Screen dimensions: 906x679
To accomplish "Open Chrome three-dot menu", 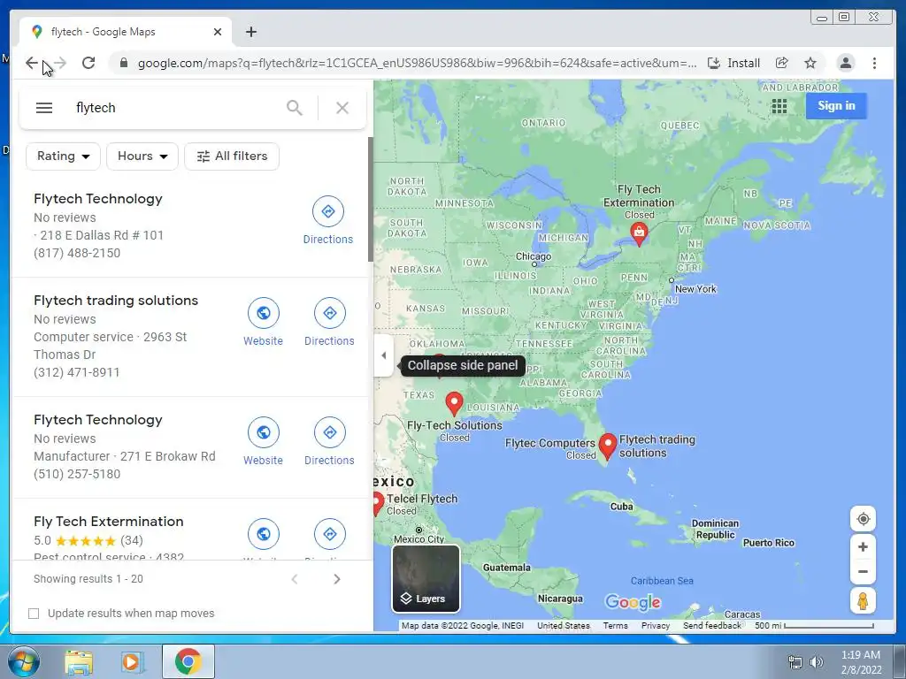I will [874, 63].
